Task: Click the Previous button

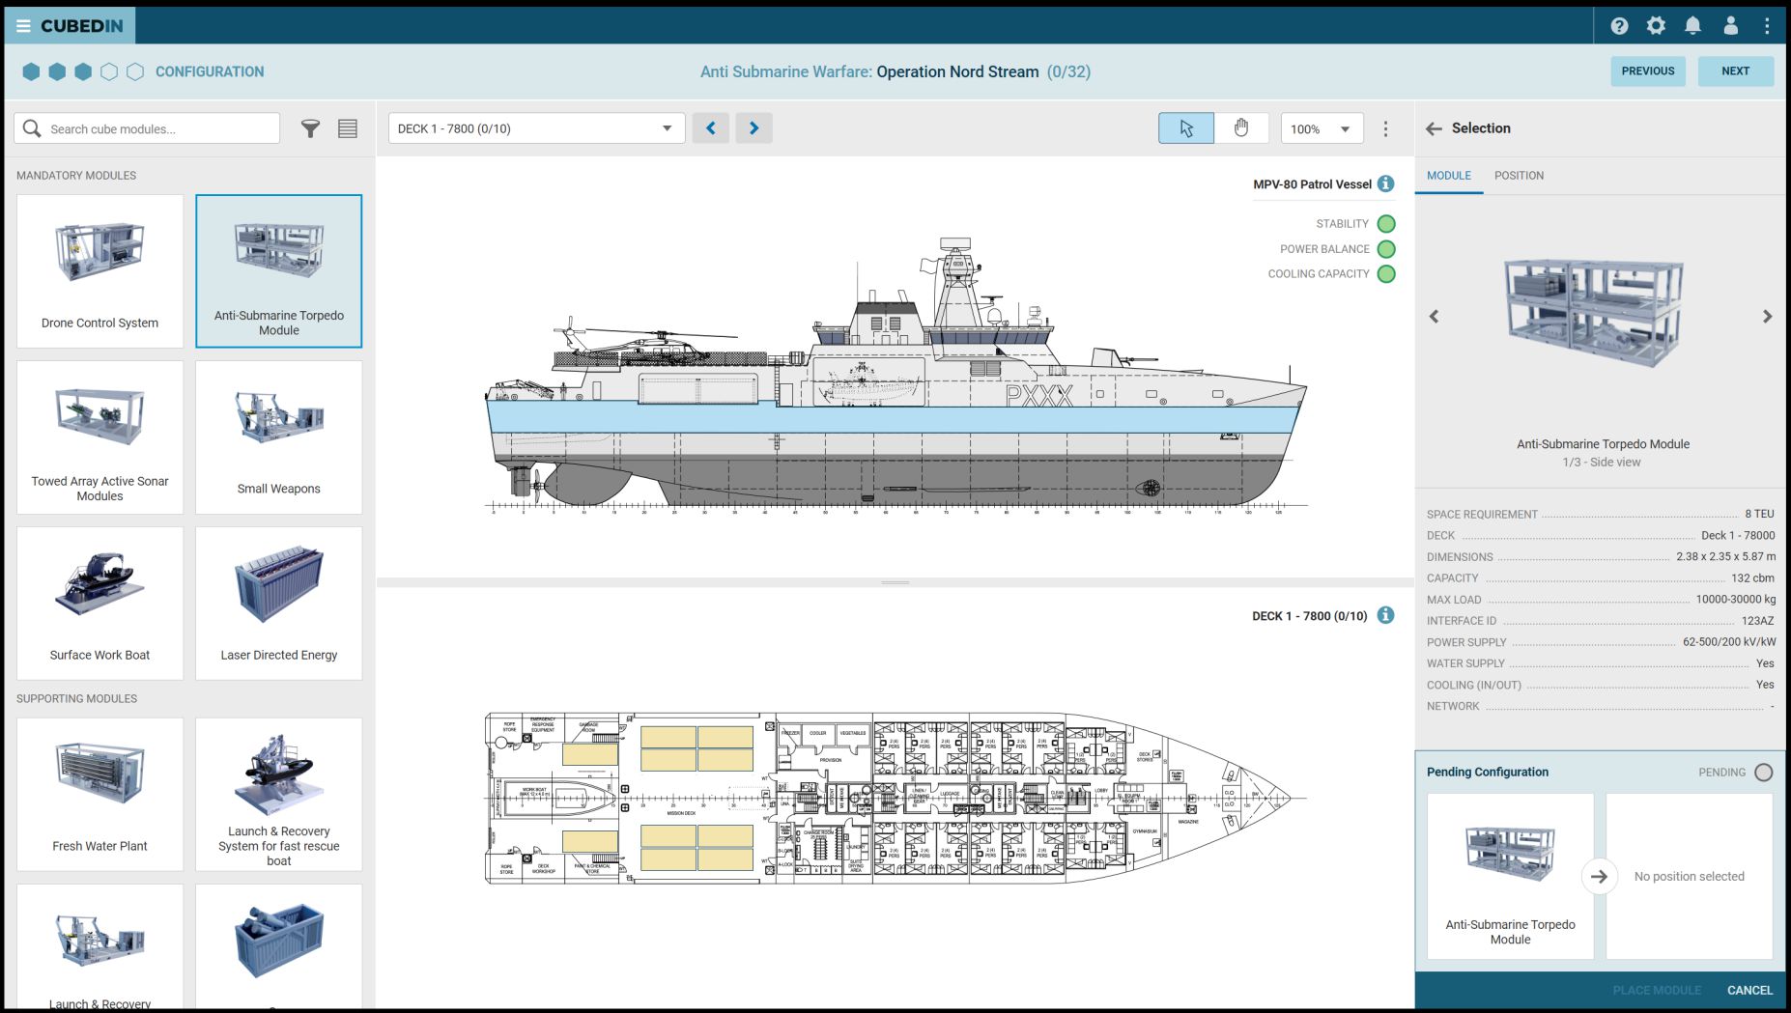Action: [x=1648, y=71]
